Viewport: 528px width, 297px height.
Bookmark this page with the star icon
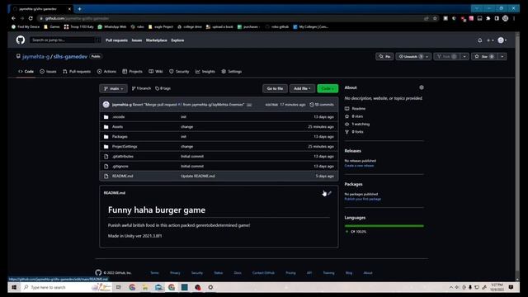point(435,18)
